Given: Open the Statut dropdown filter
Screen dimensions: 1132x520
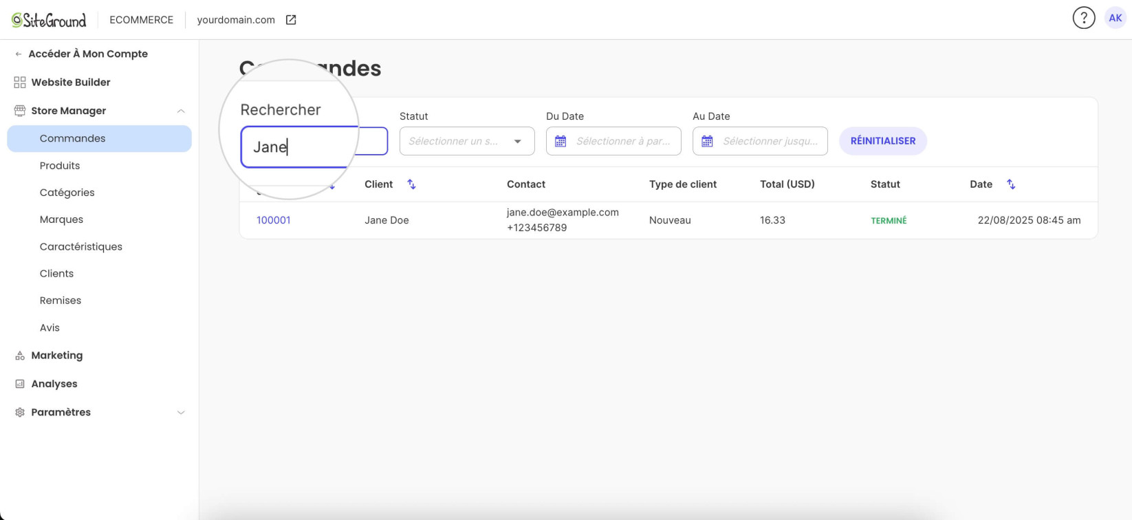Looking at the screenshot, I should pyautogui.click(x=467, y=141).
